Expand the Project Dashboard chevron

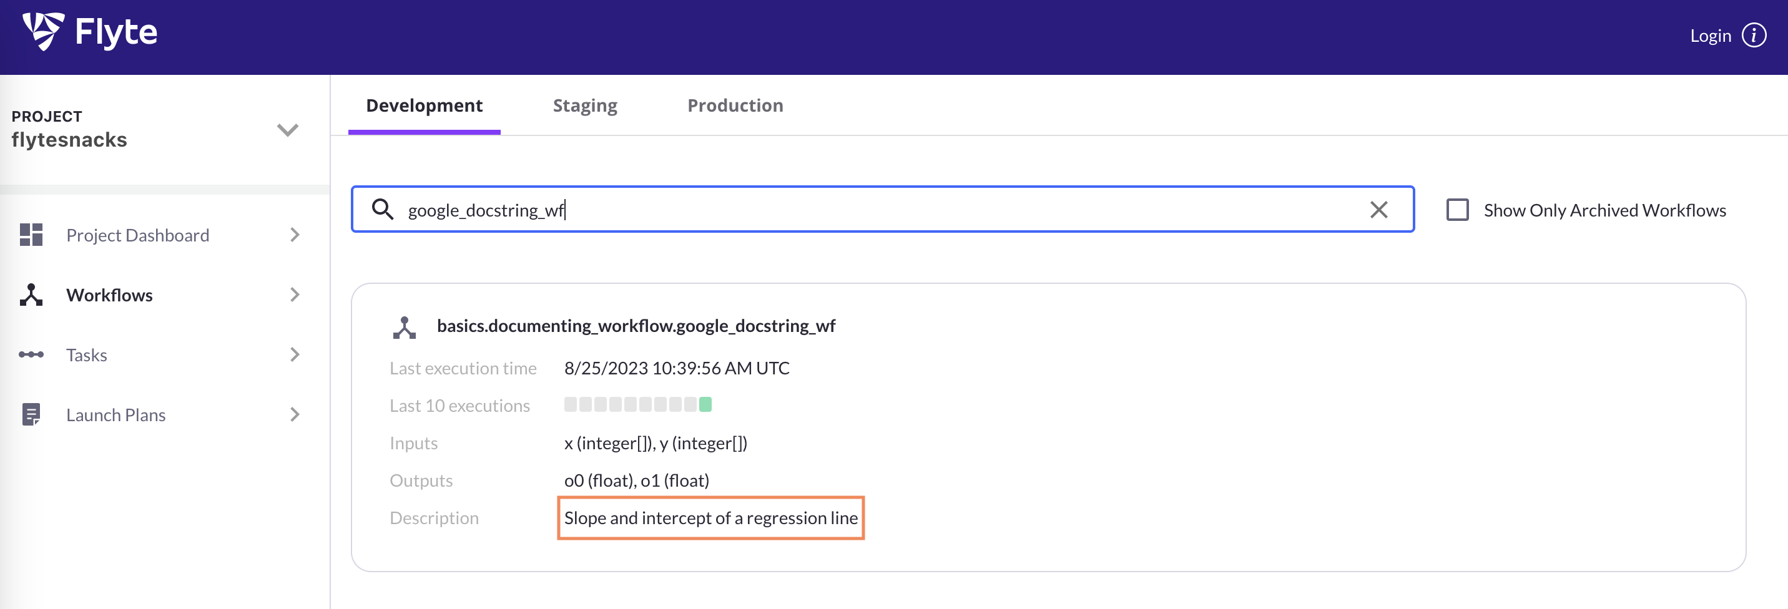295,235
